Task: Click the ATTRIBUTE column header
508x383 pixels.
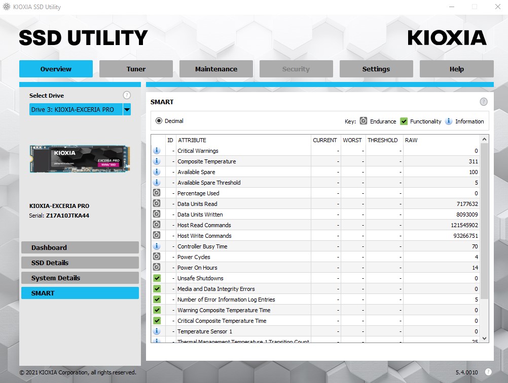Action: 192,140
